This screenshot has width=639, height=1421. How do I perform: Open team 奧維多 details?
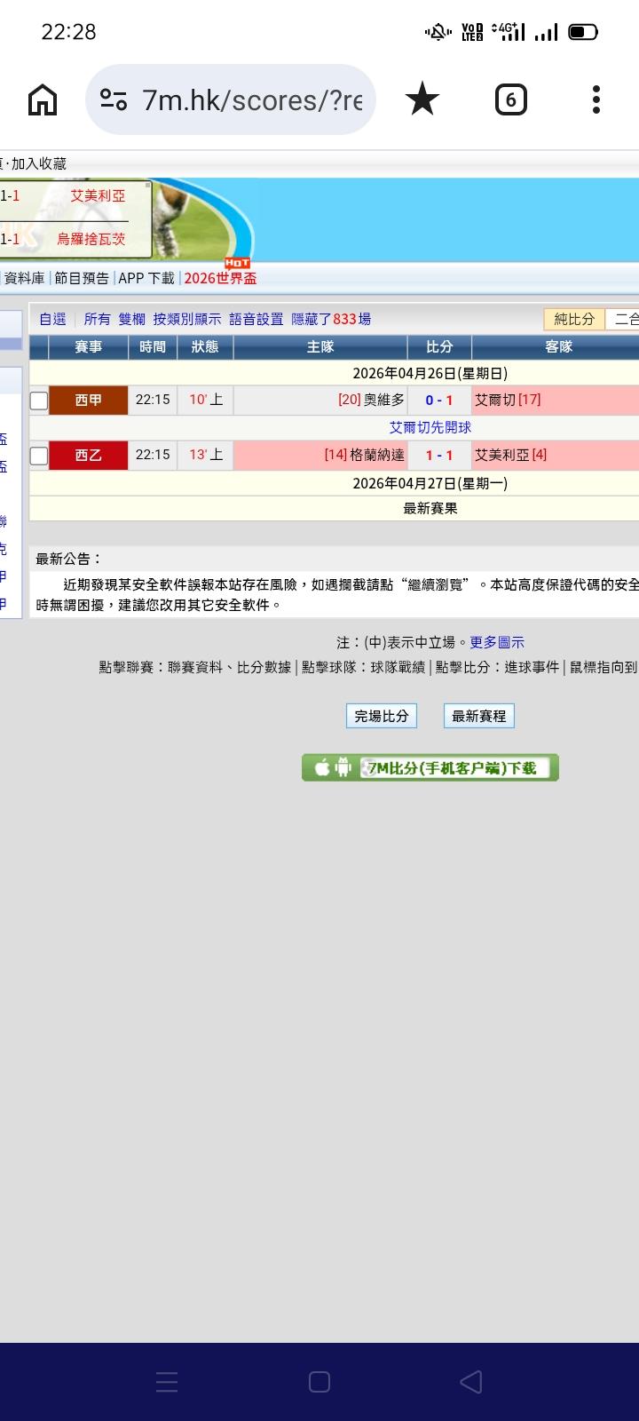(x=384, y=400)
